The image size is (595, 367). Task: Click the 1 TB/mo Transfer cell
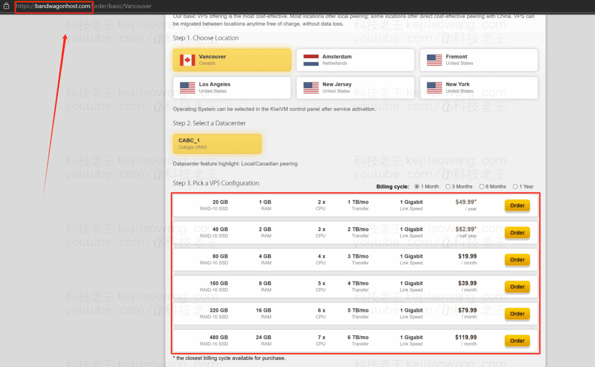(x=358, y=205)
